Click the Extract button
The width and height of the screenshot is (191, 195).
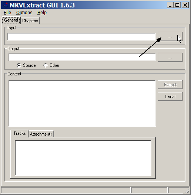tap(170, 85)
